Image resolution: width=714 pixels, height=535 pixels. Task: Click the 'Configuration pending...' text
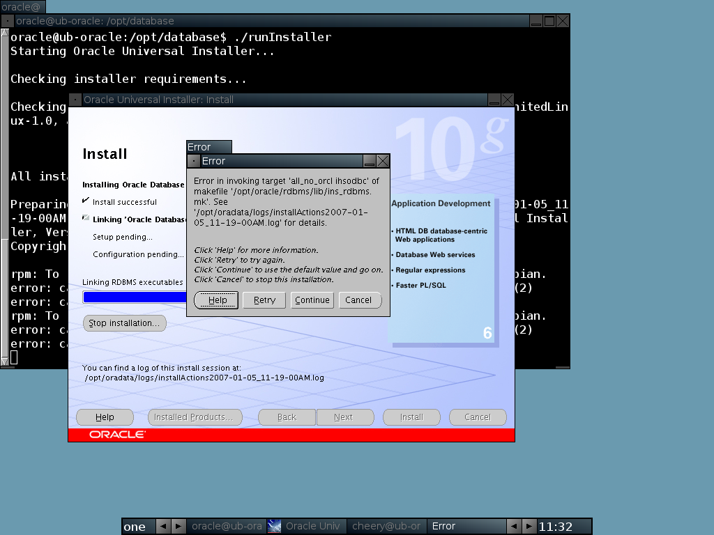point(139,254)
